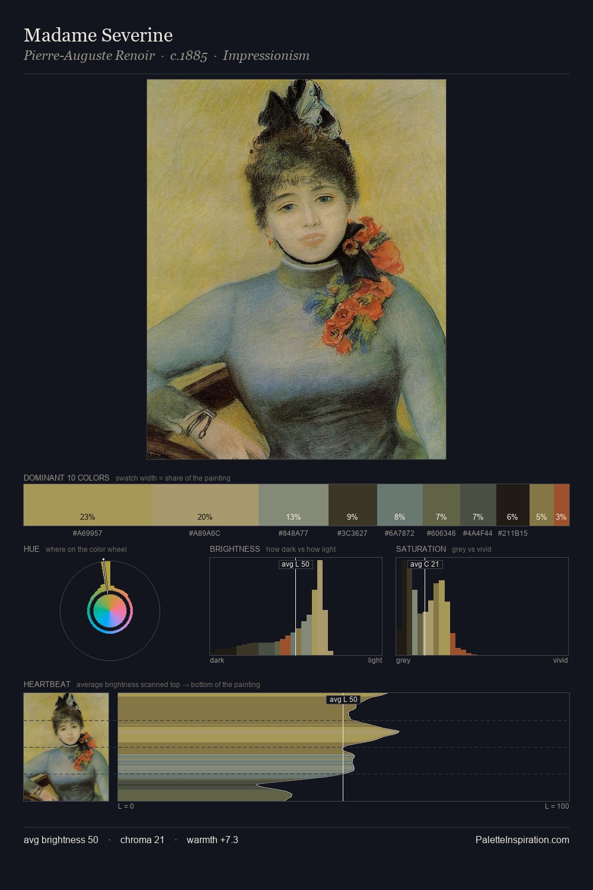This screenshot has width=593, height=890.
Task: Click the 'avg C 21' saturation label
Action: tap(425, 564)
